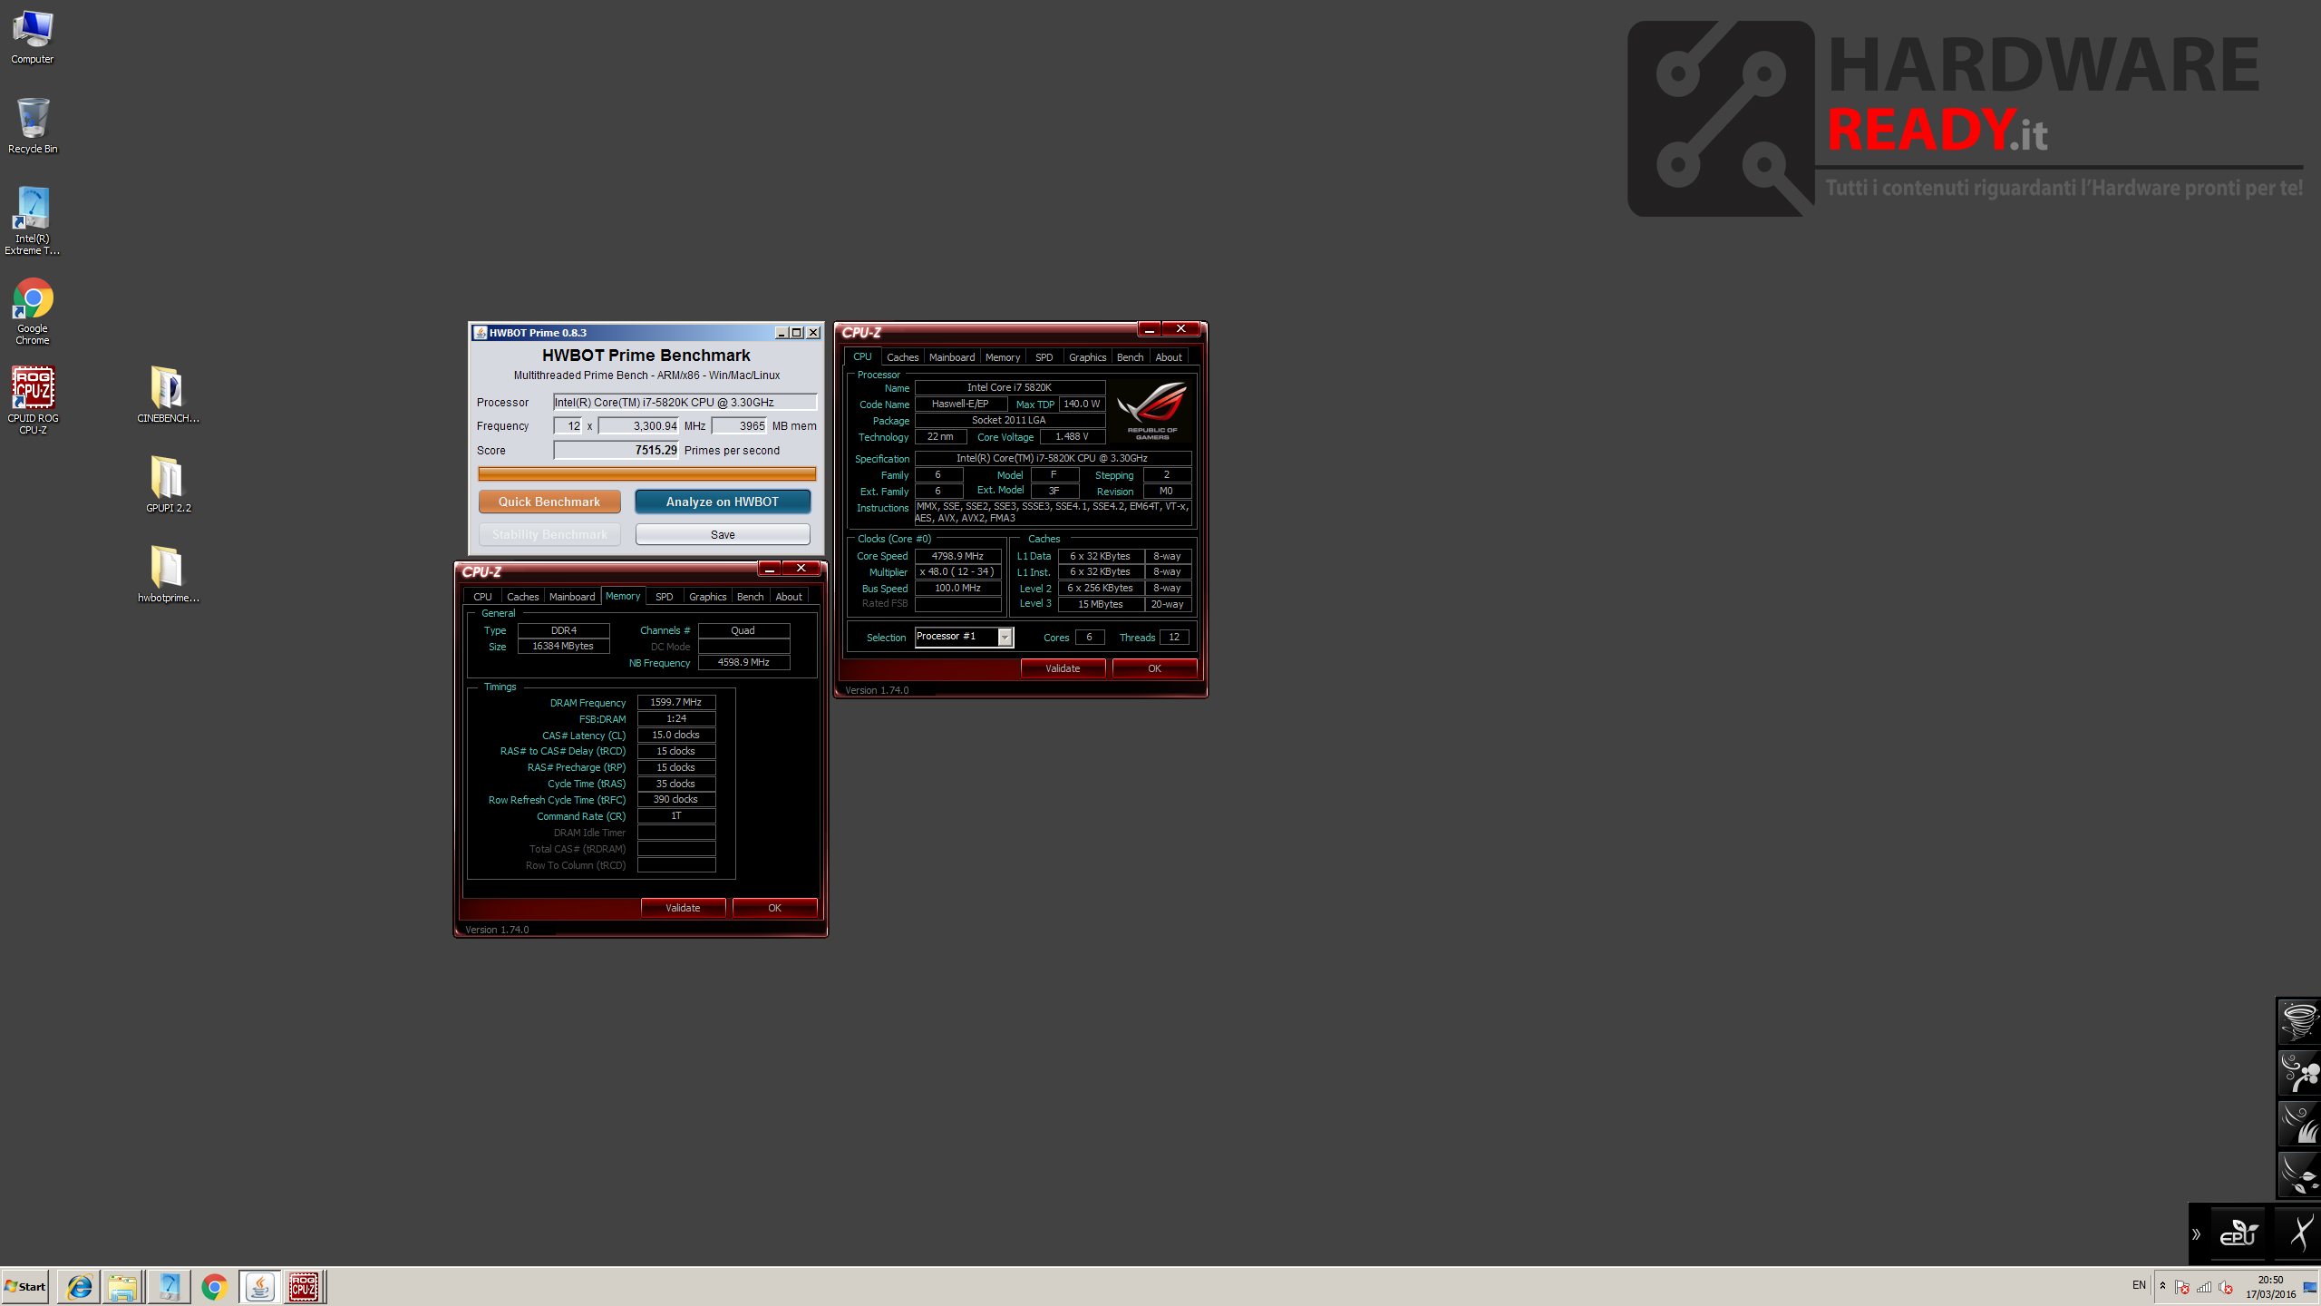This screenshot has height=1306, width=2321.
Task: Click Quick Benchmark in HWBOT Prime
Action: 549,502
